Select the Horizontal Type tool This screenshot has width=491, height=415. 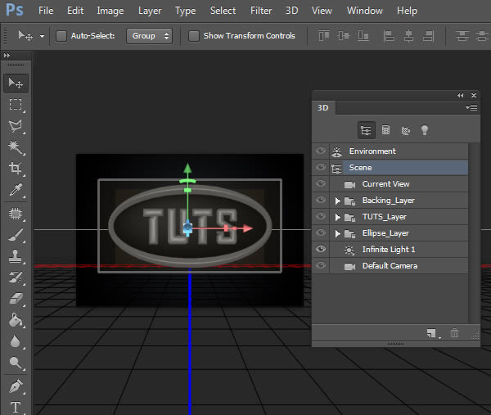coord(16,407)
